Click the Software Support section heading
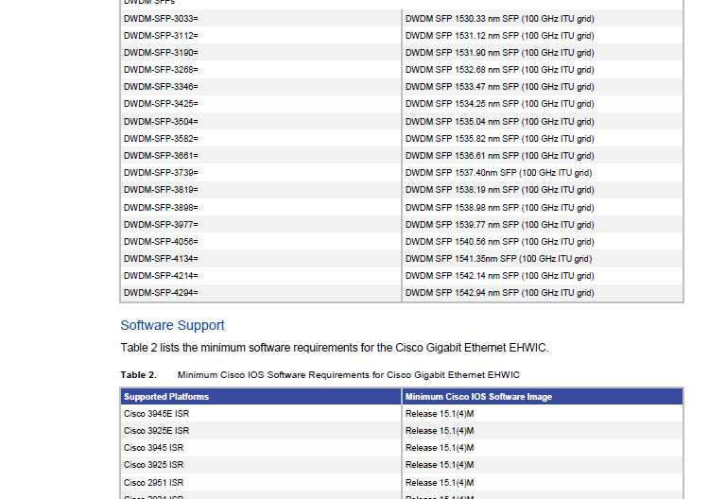 (x=172, y=325)
